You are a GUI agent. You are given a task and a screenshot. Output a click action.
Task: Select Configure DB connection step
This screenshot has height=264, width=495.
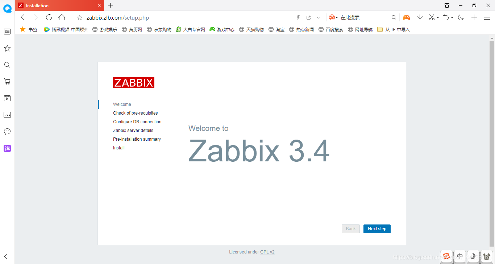click(x=137, y=122)
